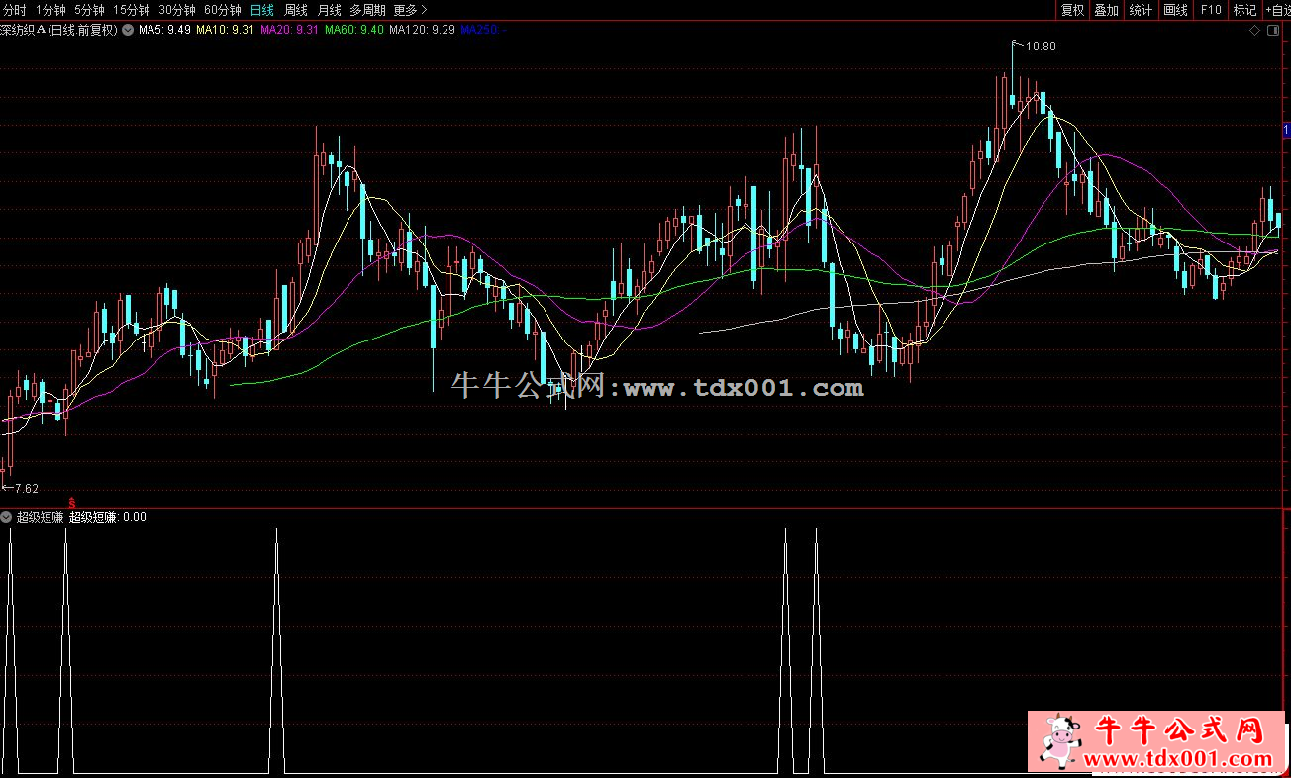Viewport: 1291px width, 778px height.
Task: Switch to the 月线 monthly chart
Action: click(x=330, y=10)
